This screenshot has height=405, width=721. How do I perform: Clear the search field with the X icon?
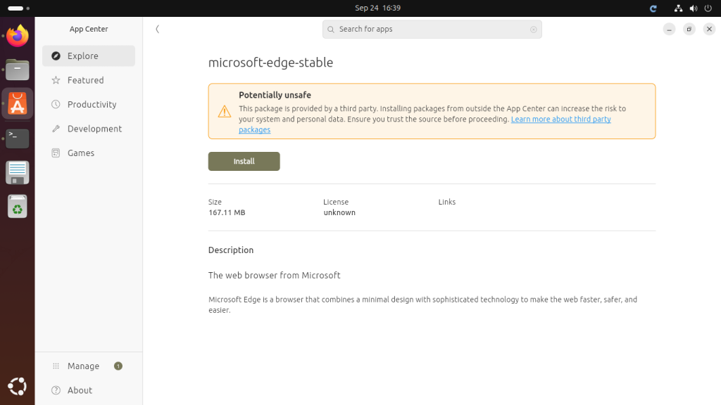[x=533, y=30]
